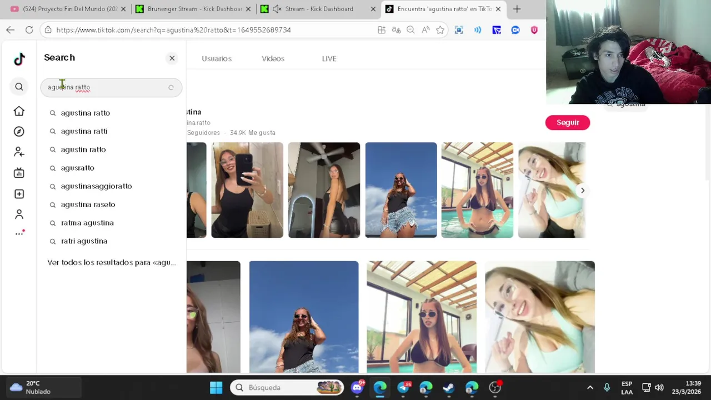711x400 pixels.
Task: Open the ESP LAA language indicator
Action: click(x=627, y=387)
